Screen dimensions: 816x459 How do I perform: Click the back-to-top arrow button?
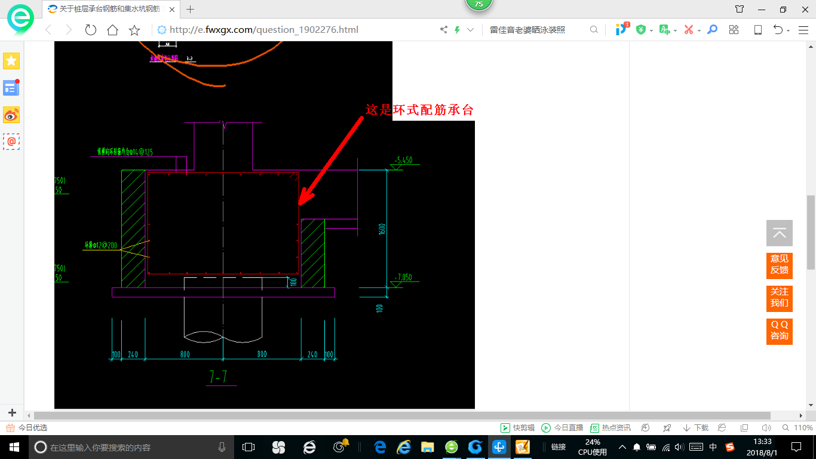780,233
